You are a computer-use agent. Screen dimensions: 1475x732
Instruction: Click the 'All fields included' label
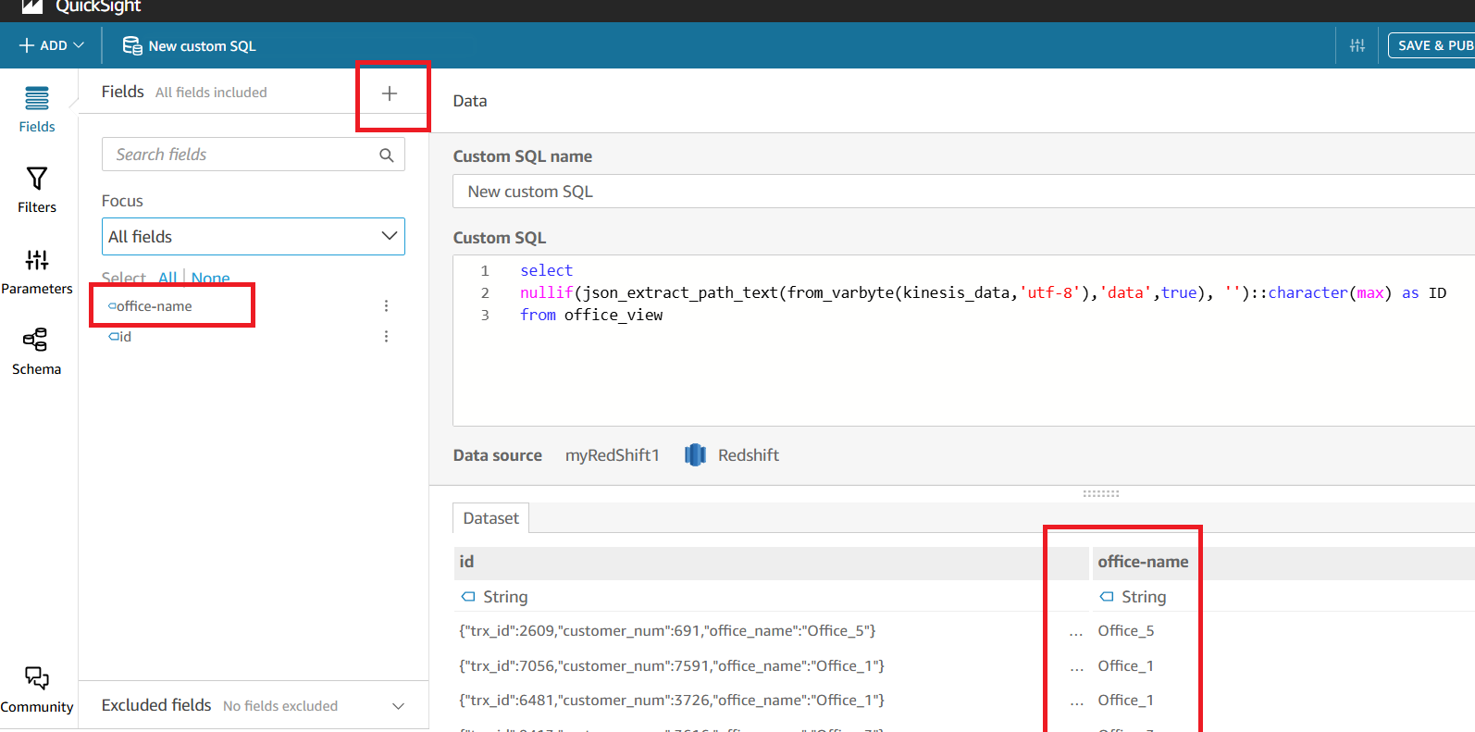coord(211,93)
